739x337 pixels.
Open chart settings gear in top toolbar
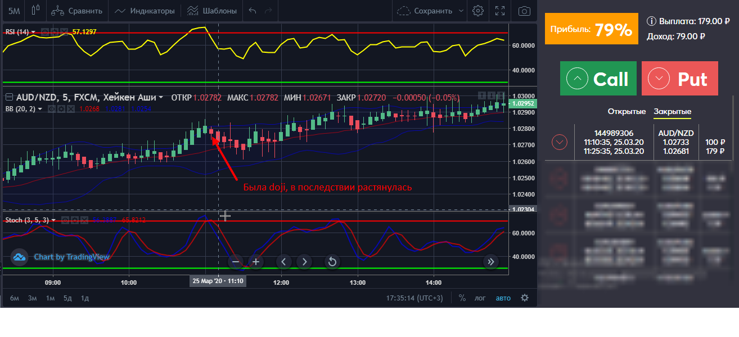478,10
